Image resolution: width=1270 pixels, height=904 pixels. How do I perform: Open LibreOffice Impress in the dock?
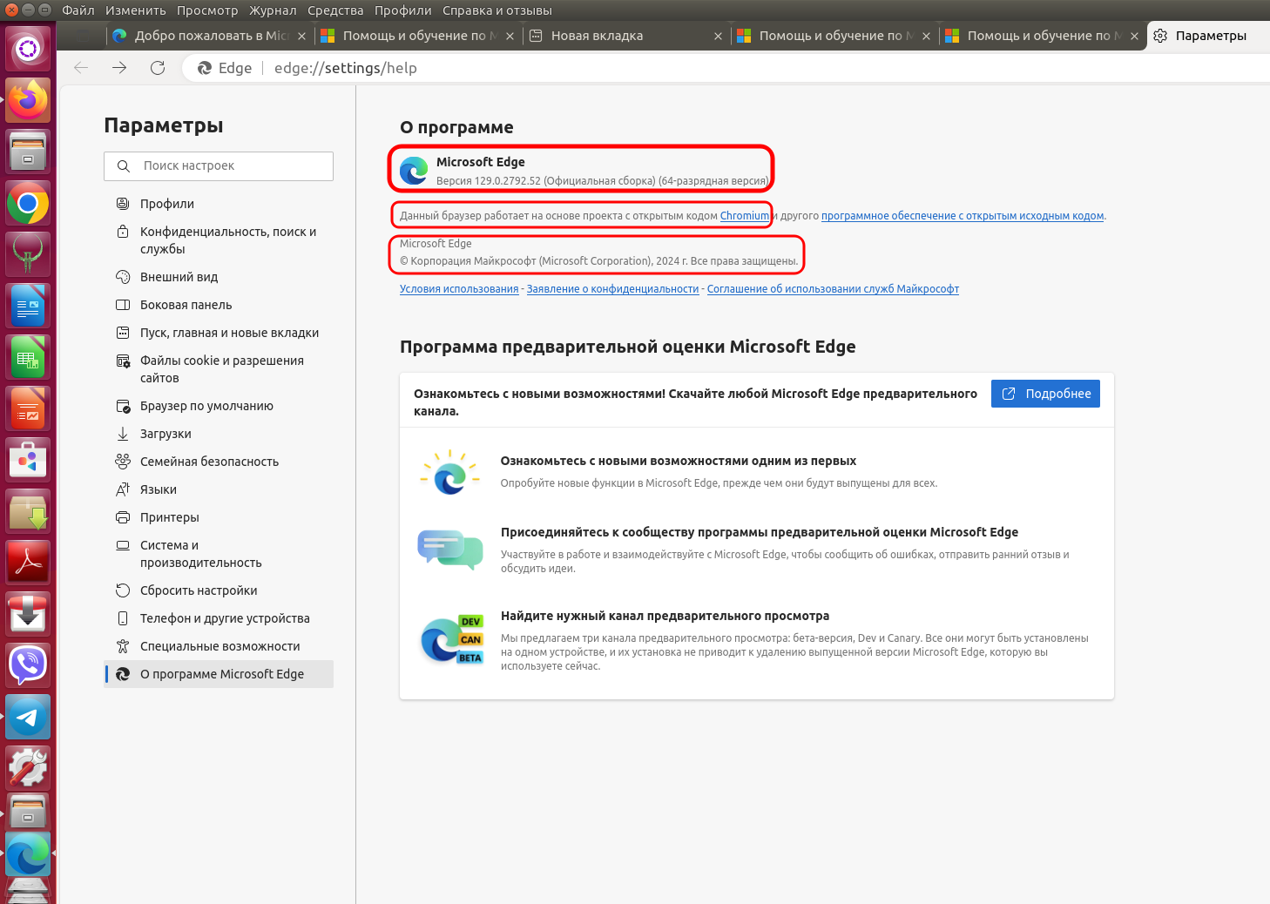[x=28, y=409]
